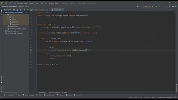
Task: Switch to throttling_middleware.py editor tab
Action: point(39,10)
